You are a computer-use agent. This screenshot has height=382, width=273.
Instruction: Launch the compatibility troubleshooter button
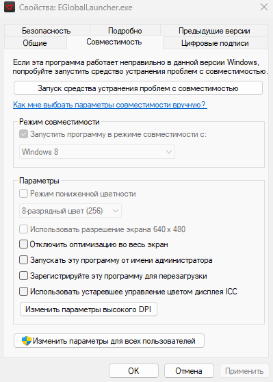[x=138, y=88]
